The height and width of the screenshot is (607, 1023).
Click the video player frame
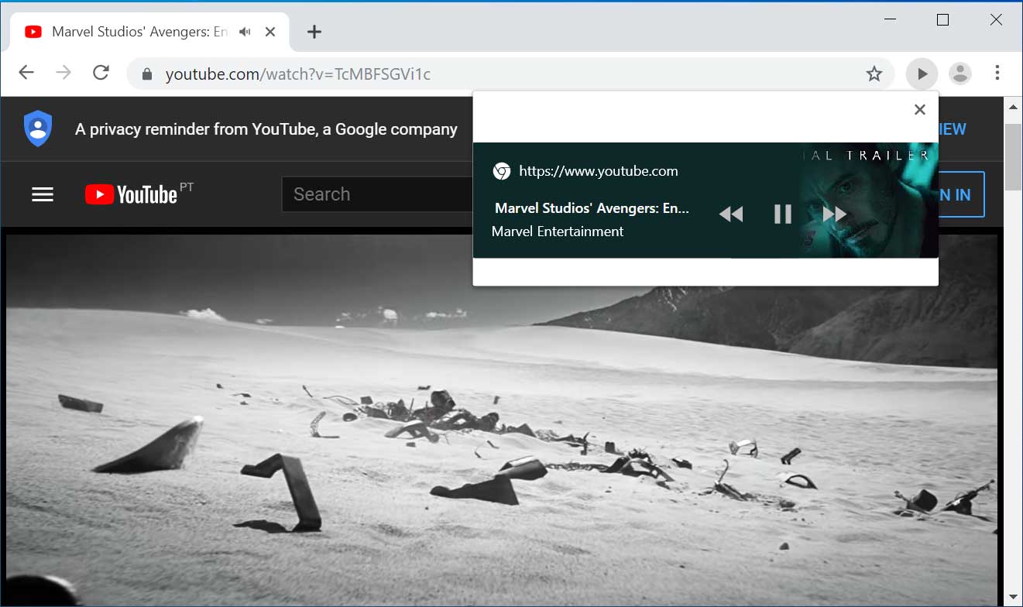point(502,420)
